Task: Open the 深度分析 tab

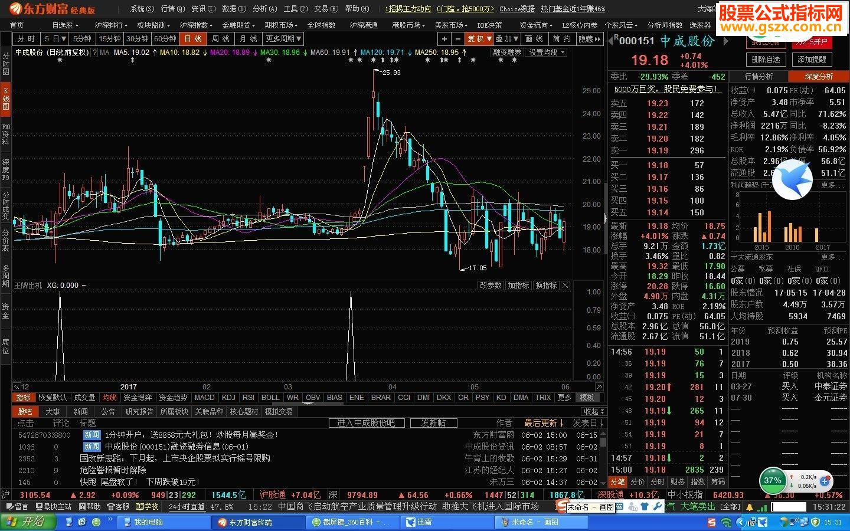Action: point(819,77)
